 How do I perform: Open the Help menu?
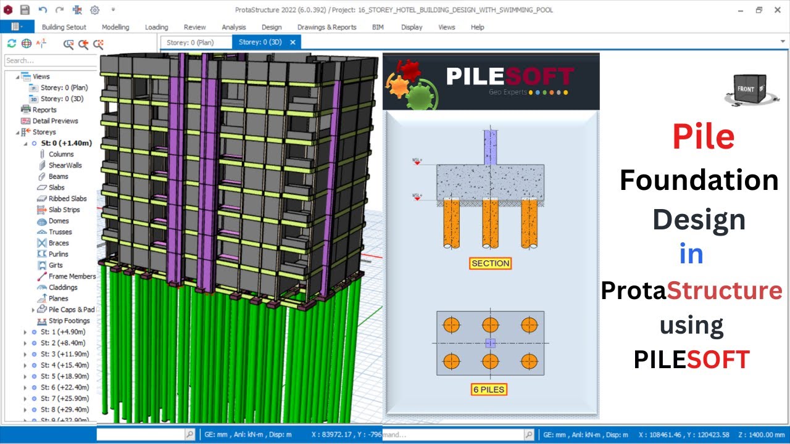[477, 27]
